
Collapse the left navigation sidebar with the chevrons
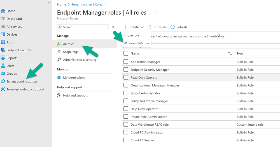point(48,3)
